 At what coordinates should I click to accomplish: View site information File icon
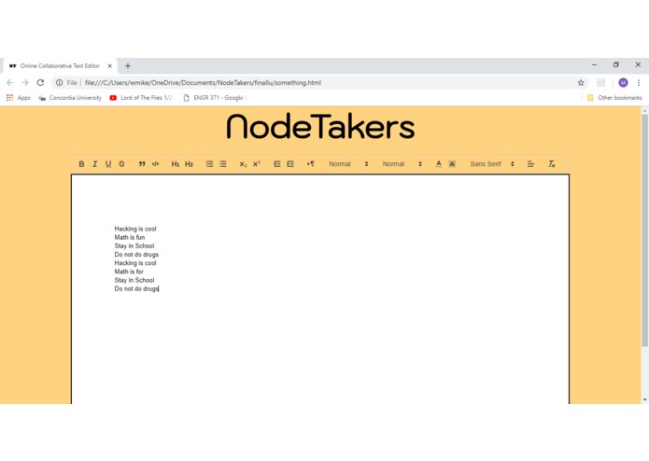(66, 83)
